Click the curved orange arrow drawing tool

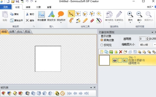tap(71, 21)
